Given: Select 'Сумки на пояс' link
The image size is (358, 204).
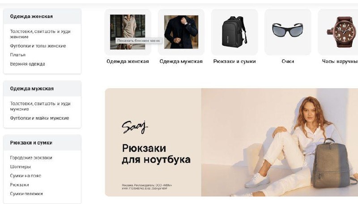Looking at the screenshot, I should click(x=26, y=175).
